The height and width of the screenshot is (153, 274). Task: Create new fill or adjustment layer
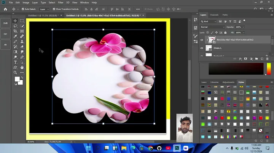(x=251, y=59)
